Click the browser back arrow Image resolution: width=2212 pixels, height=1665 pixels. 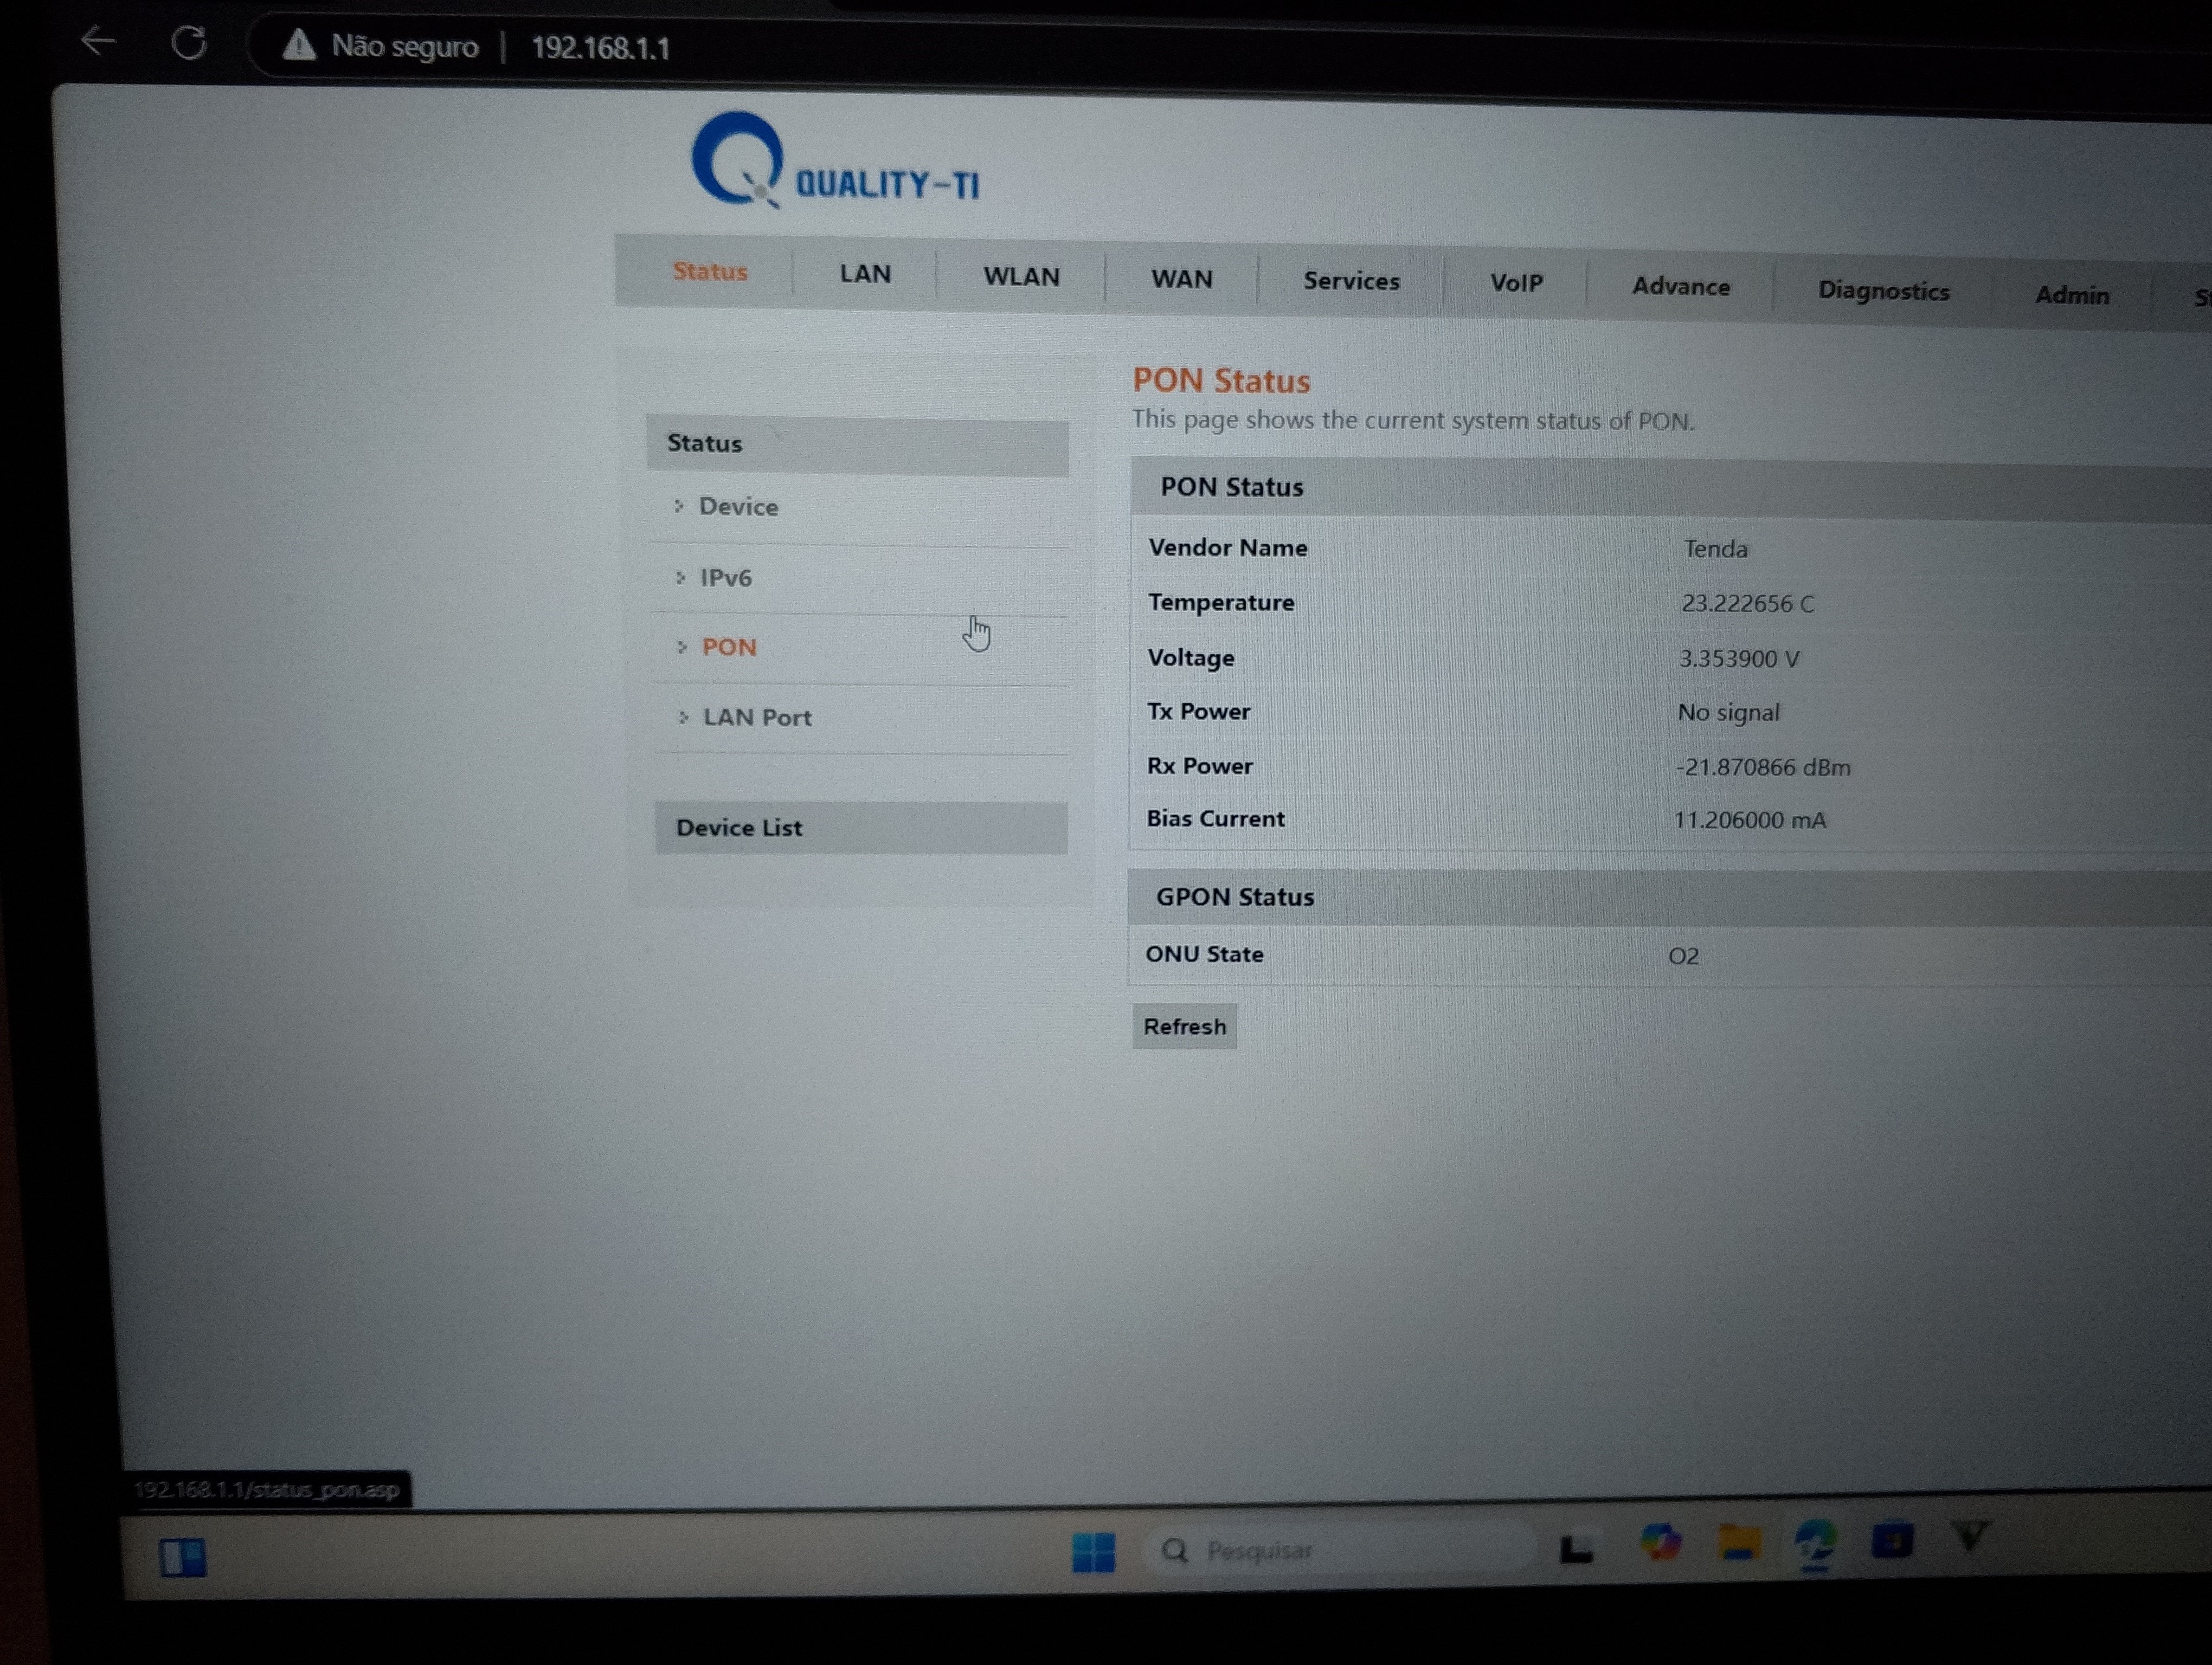point(98,42)
